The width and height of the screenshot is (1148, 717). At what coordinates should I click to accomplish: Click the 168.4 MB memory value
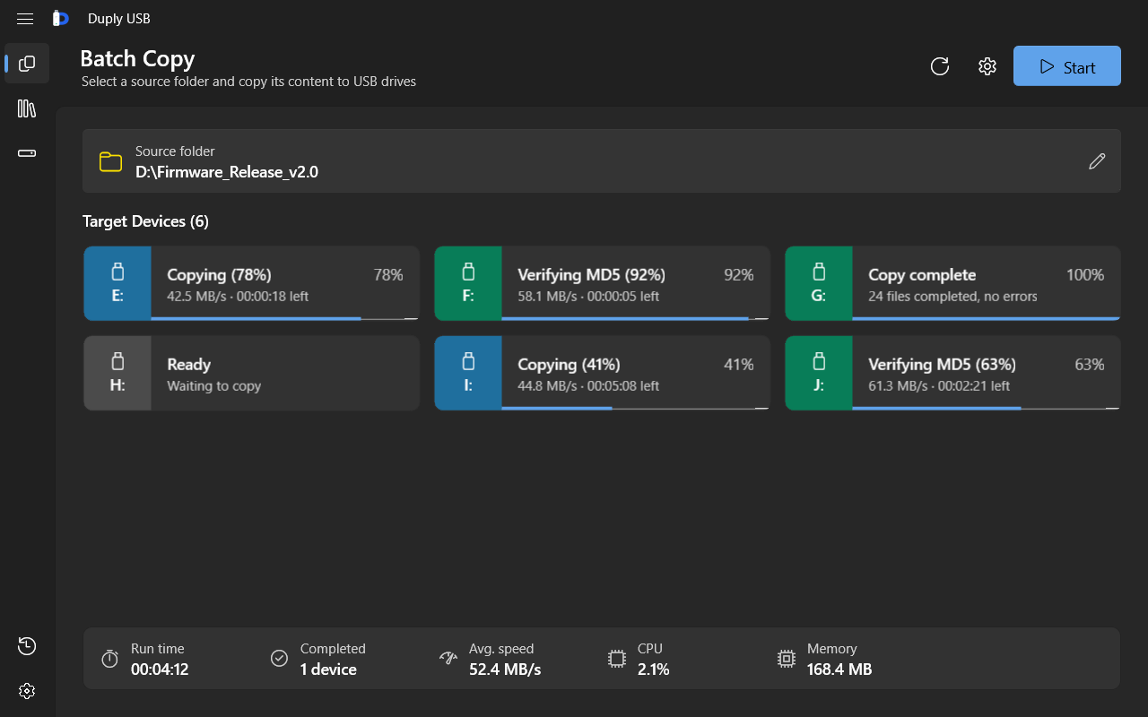[839, 669]
